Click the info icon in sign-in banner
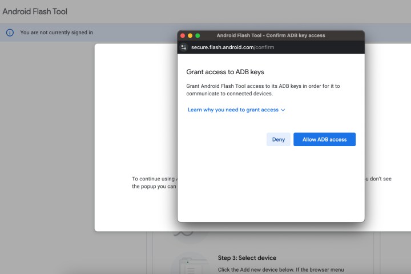This screenshot has width=411, height=274. [x=10, y=33]
